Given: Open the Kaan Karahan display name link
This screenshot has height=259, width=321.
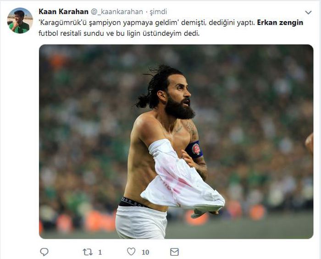Looking at the screenshot, I should click(x=63, y=11).
